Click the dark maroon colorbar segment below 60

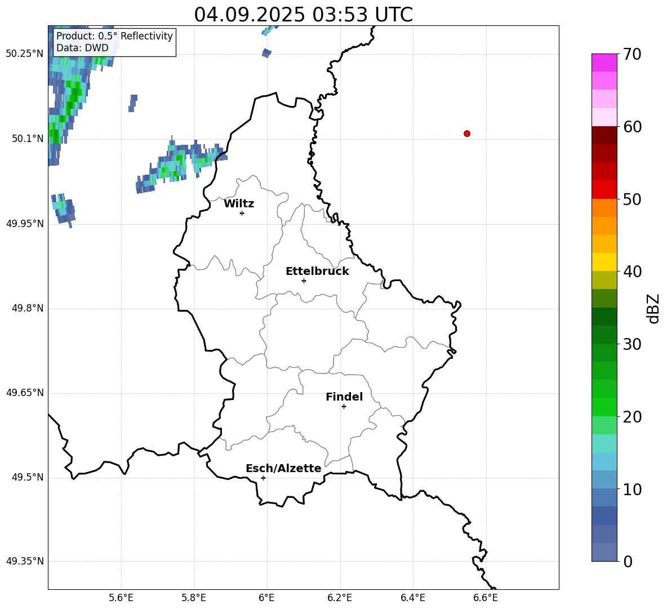tap(604, 135)
